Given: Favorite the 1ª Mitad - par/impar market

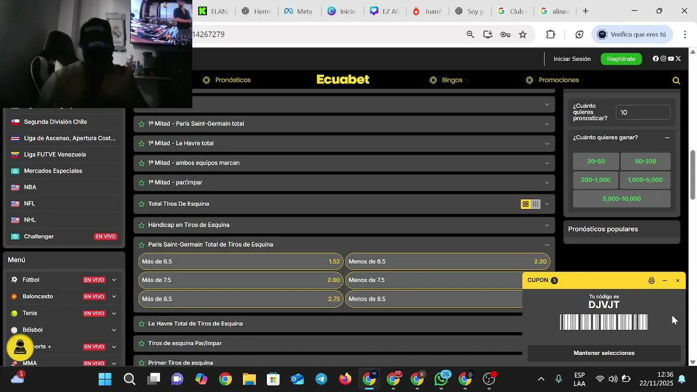Looking at the screenshot, I should (142, 183).
